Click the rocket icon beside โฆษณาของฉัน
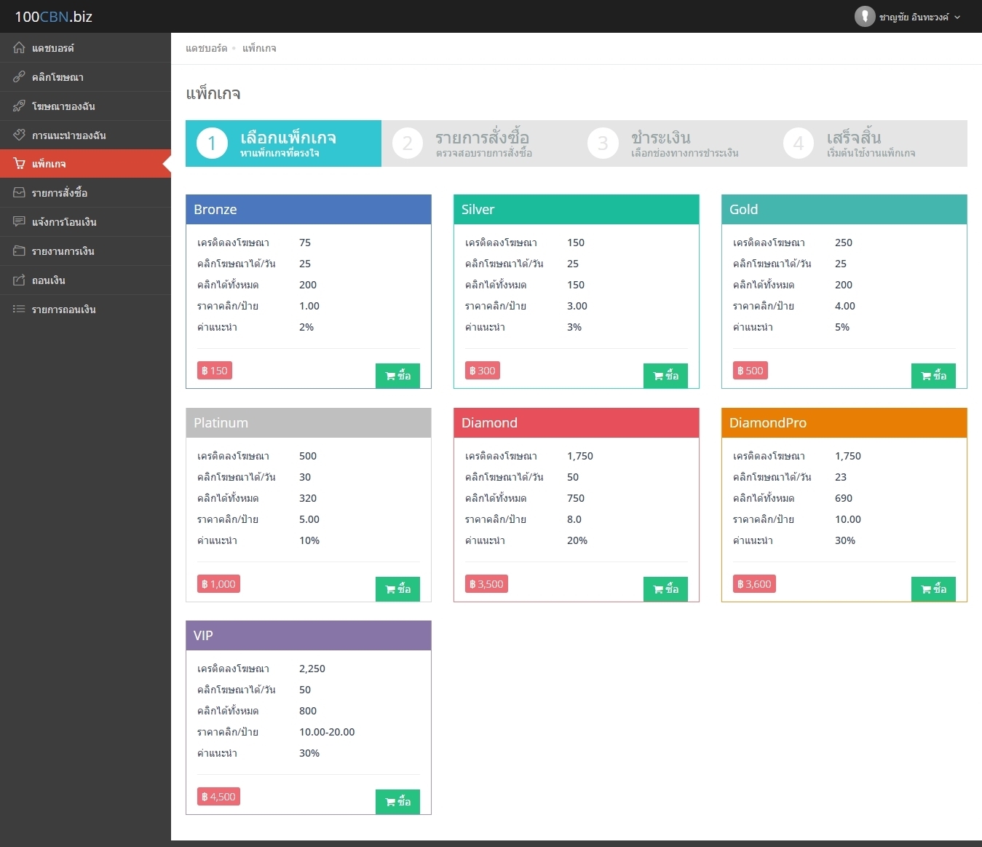The height and width of the screenshot is (847, 982). coord(19,106)
